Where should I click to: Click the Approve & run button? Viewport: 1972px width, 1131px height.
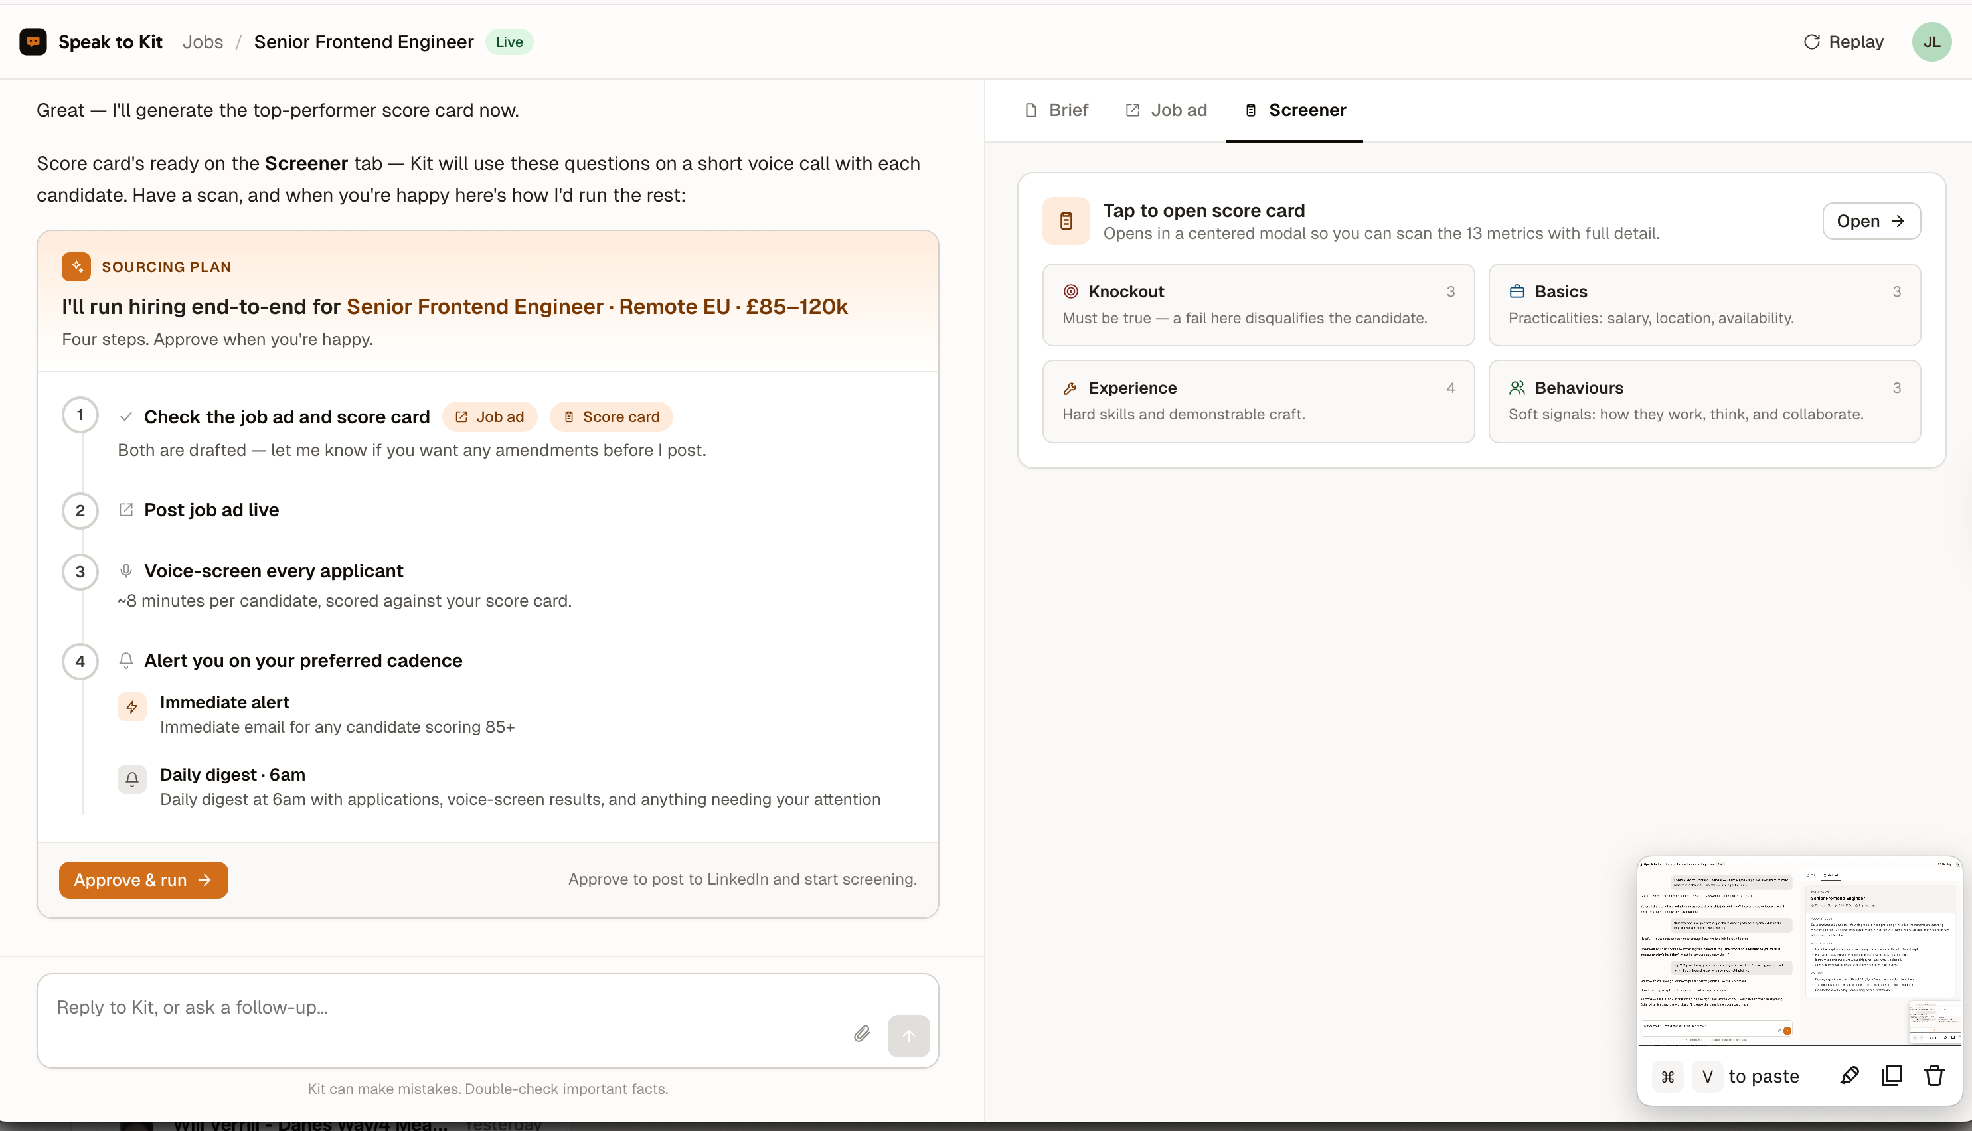click(143, 880)
